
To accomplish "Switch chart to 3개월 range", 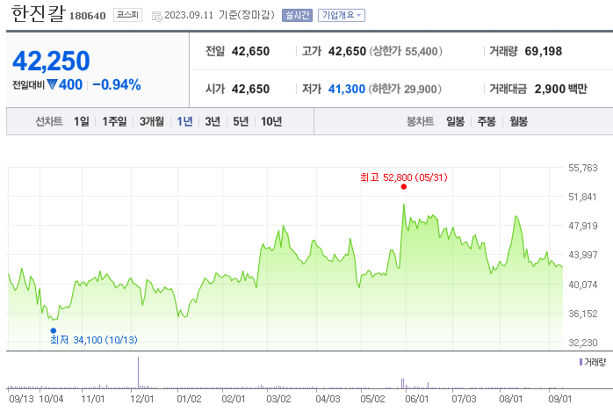I will [x=152, y=121].
